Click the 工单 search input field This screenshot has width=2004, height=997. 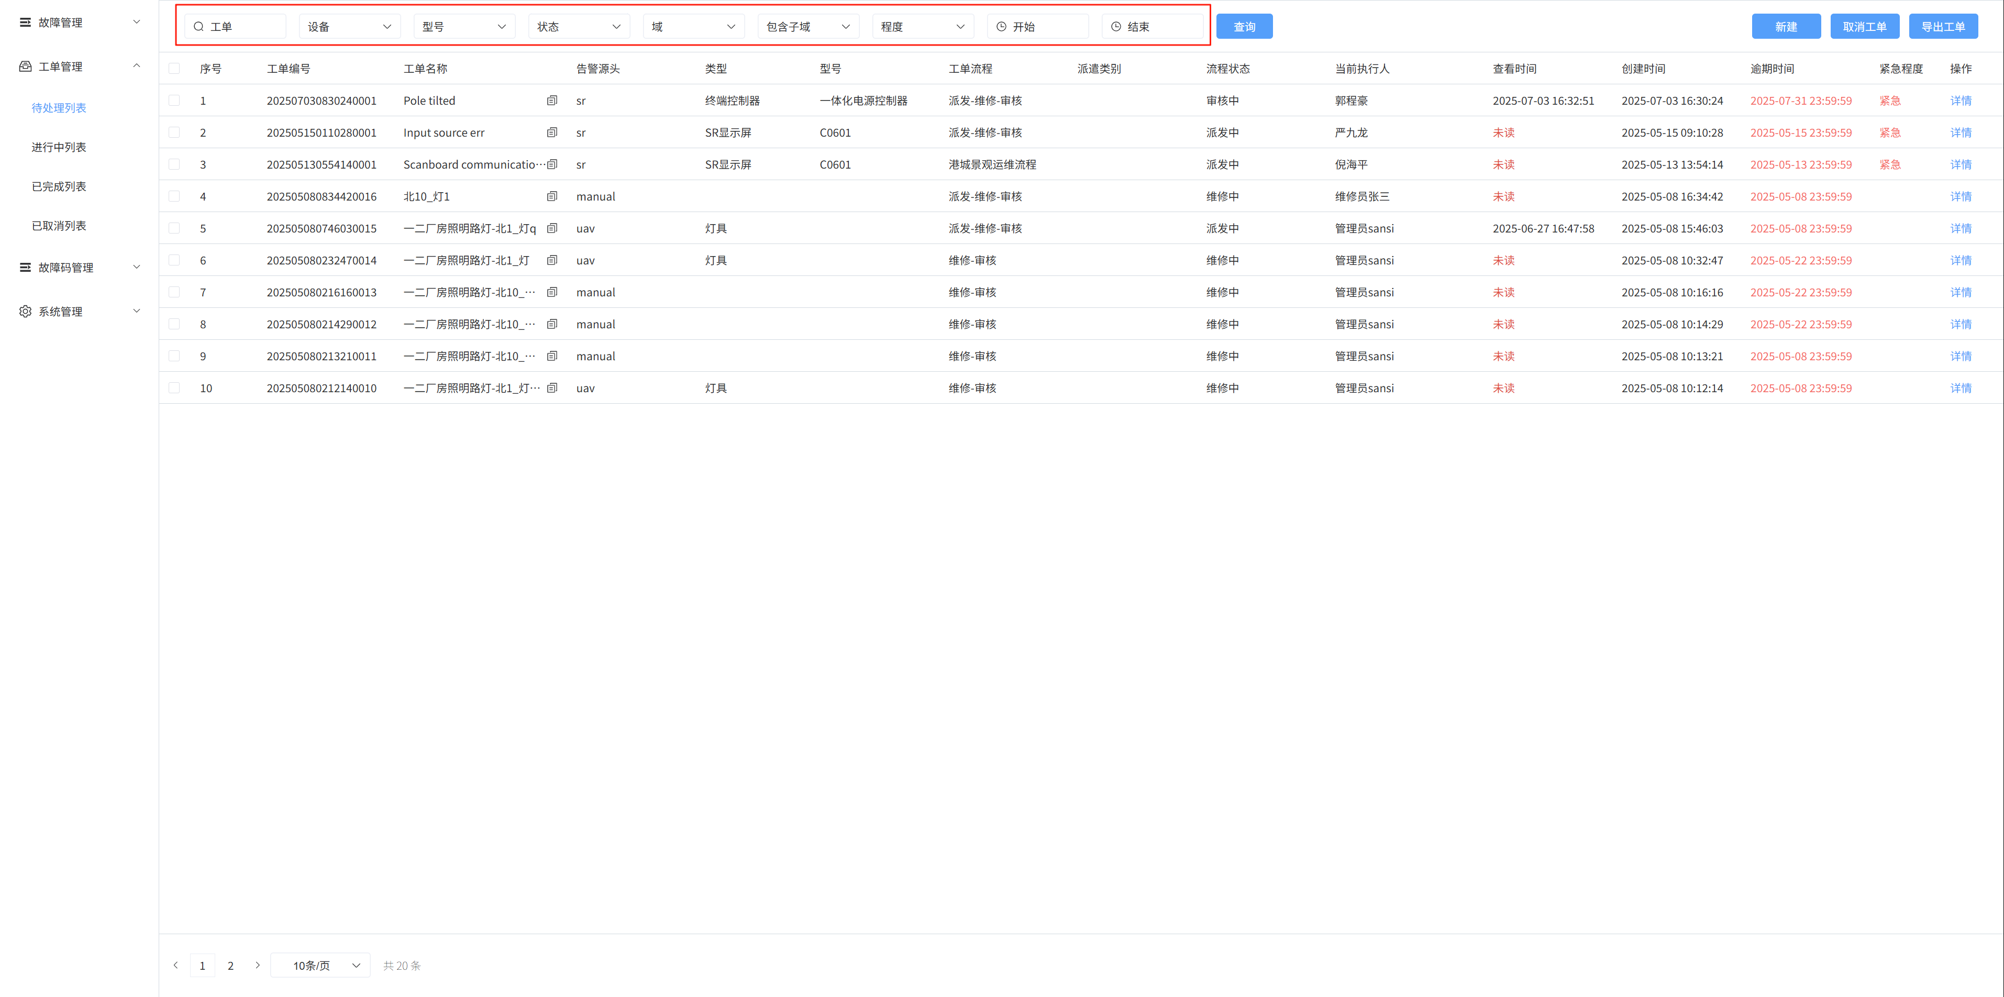point(235,26)
